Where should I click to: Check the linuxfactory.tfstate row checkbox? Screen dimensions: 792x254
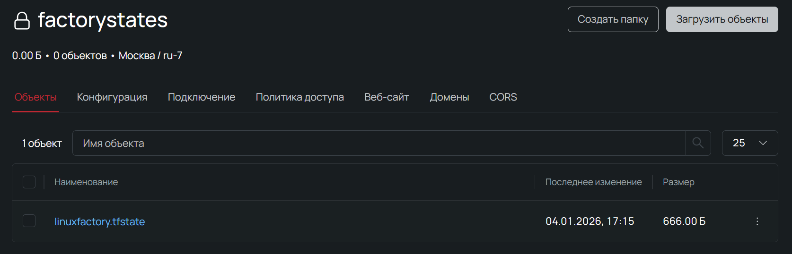click(29, 221)
